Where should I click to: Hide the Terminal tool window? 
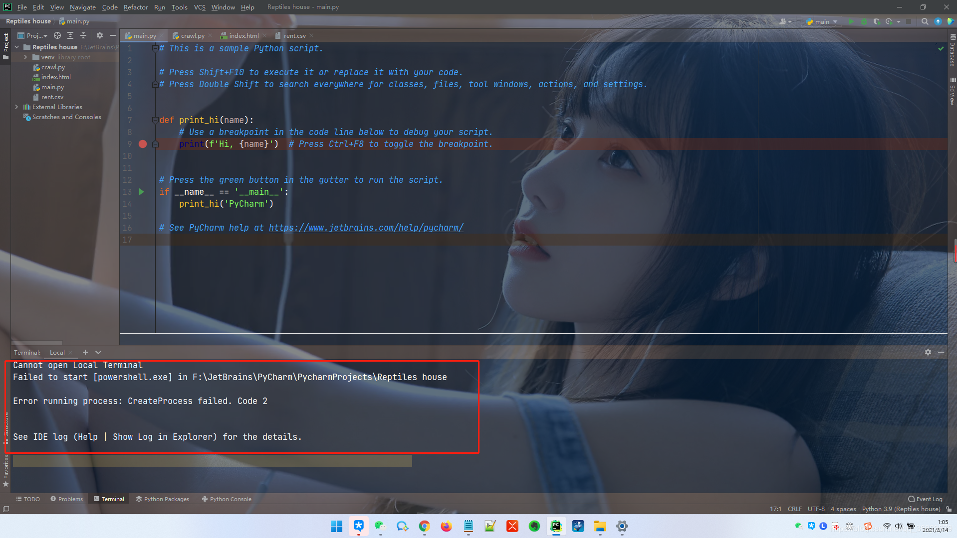point(941,352)
